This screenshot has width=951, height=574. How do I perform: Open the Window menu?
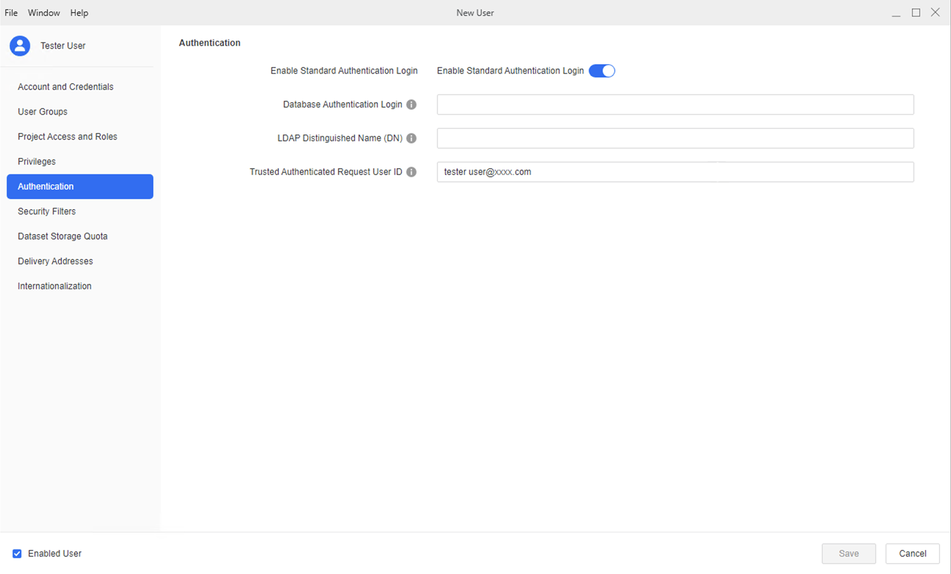coord(44,13)
